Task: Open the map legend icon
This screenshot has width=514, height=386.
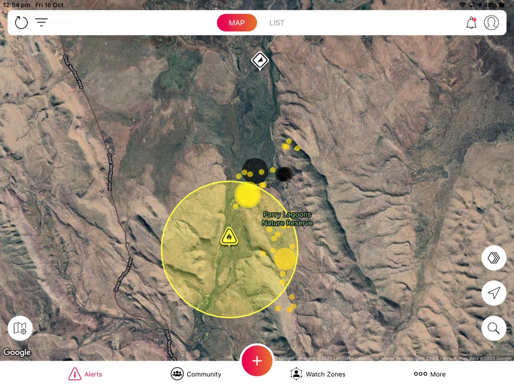Action: tap(20, 328)
